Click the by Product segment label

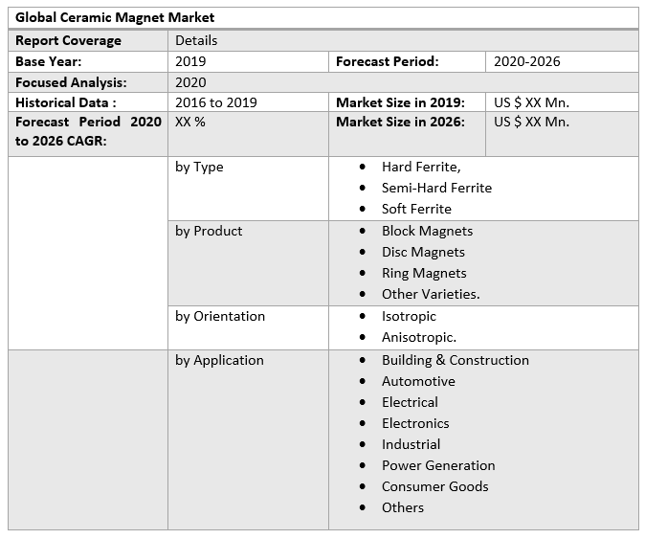point(209,231)
